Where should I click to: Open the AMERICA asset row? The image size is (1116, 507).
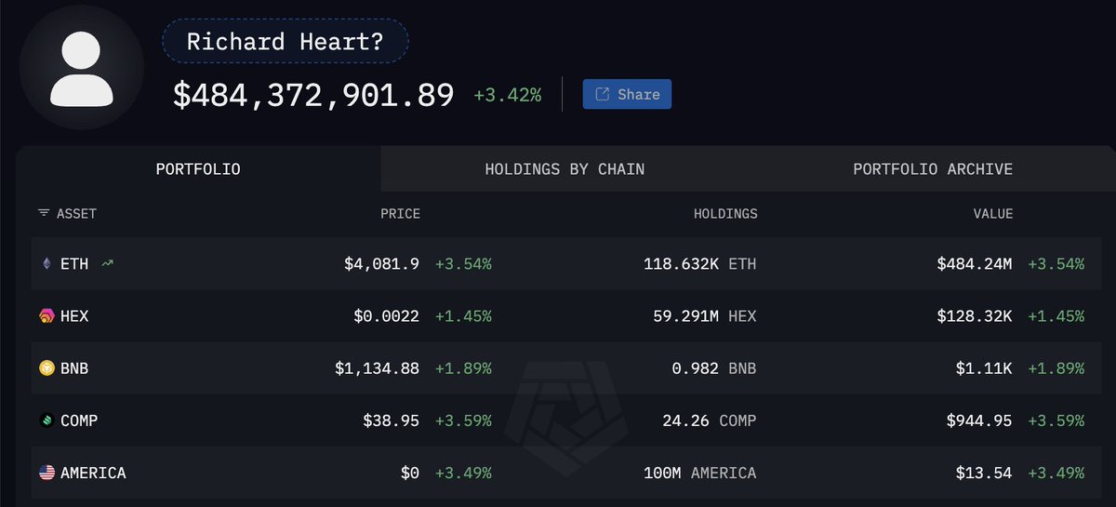(93, 473)
